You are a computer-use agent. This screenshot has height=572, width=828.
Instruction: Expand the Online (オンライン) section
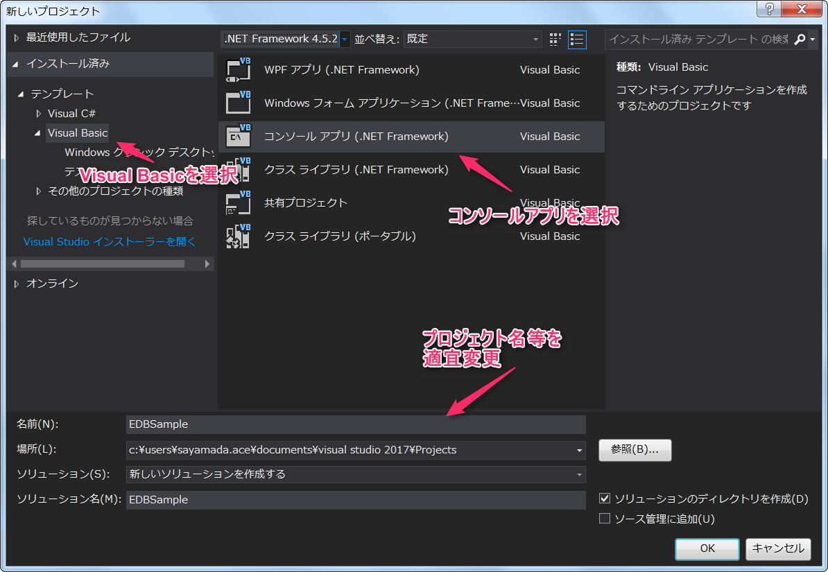click(17, 284)
